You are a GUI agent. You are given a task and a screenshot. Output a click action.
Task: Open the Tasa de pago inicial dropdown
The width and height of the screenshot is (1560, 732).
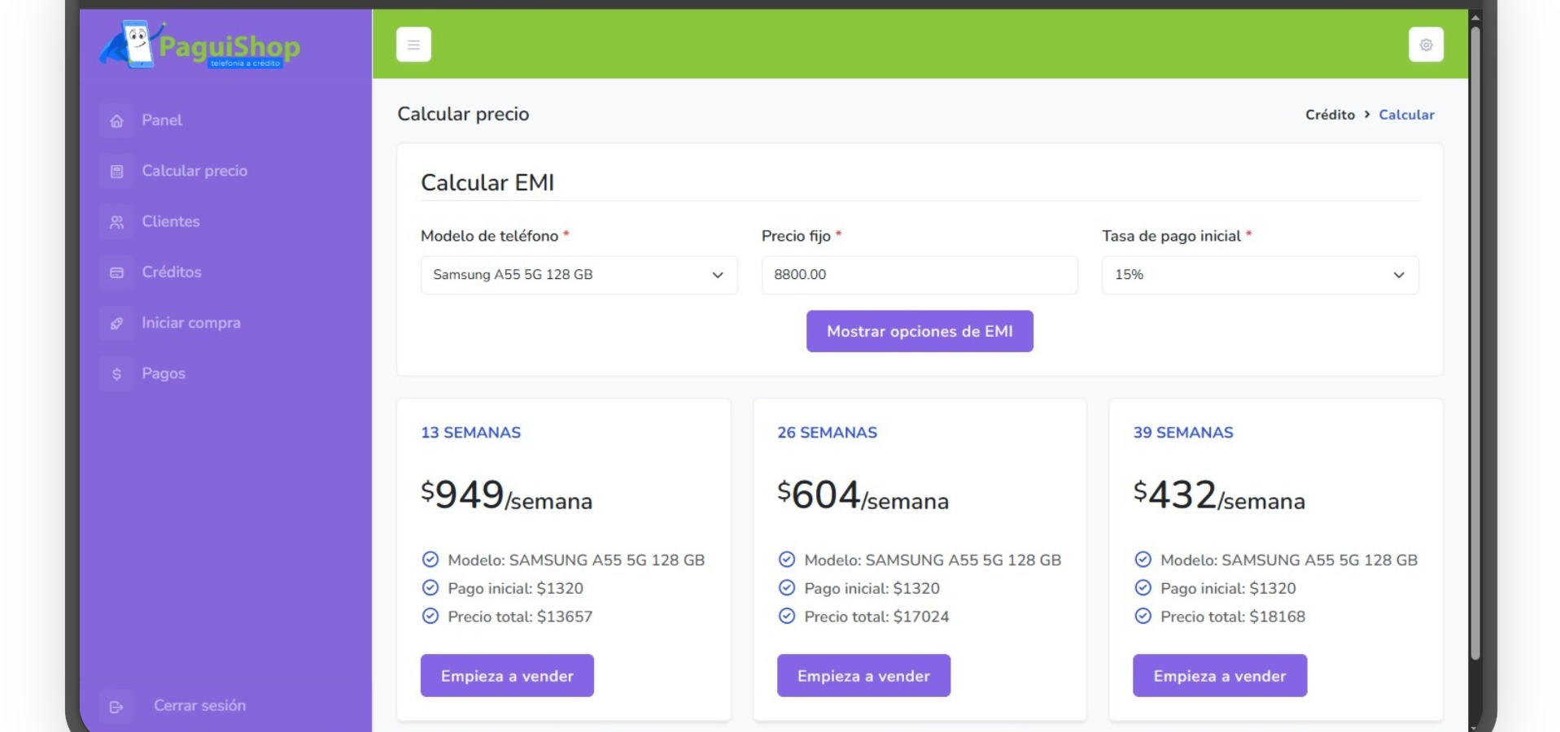click(x=1260, y=275)
